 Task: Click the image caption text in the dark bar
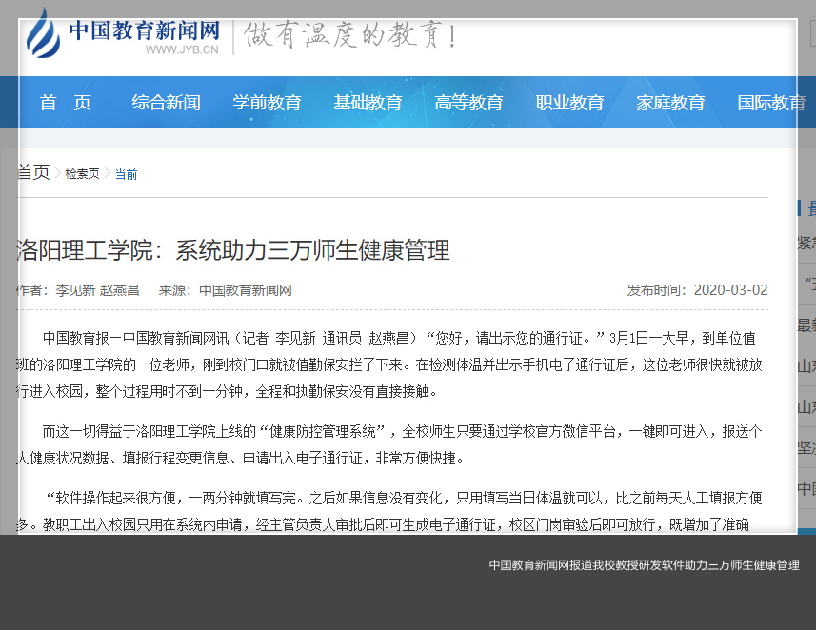pos(644,565)
